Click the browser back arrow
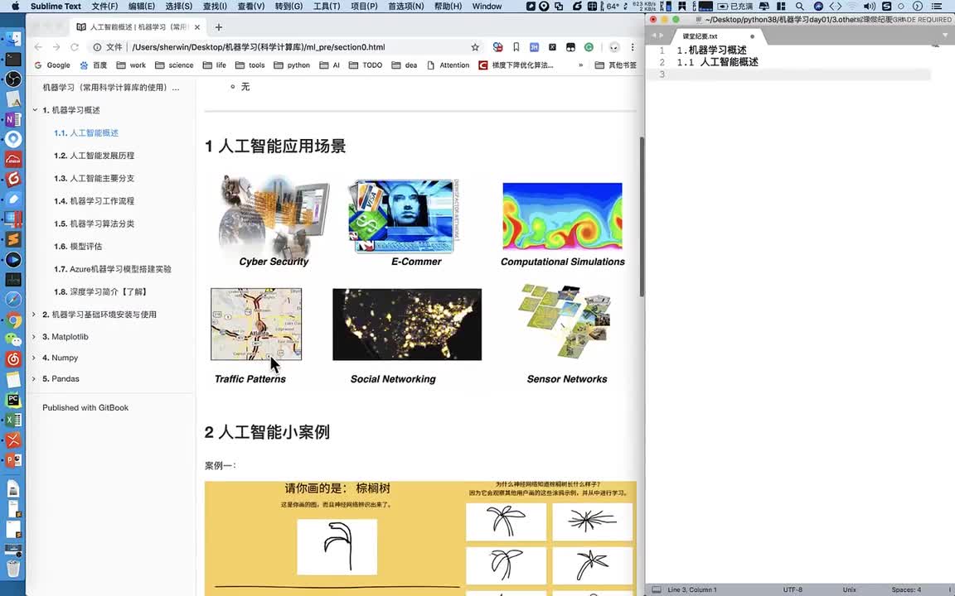 click(x=38, y=47)
